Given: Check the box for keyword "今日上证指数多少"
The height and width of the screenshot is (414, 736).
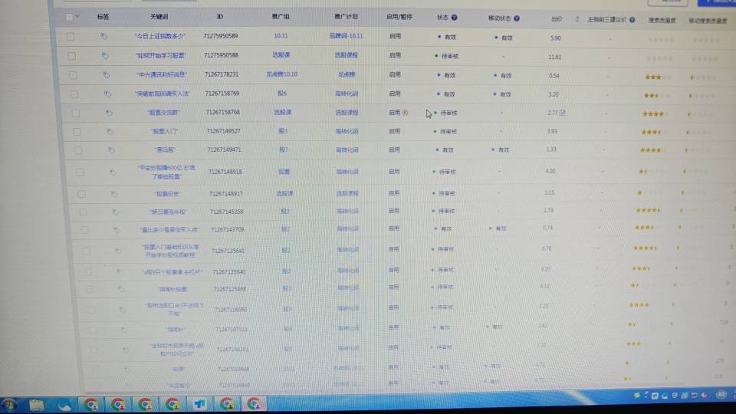Looking at the screenshot, I should point(71,36).
